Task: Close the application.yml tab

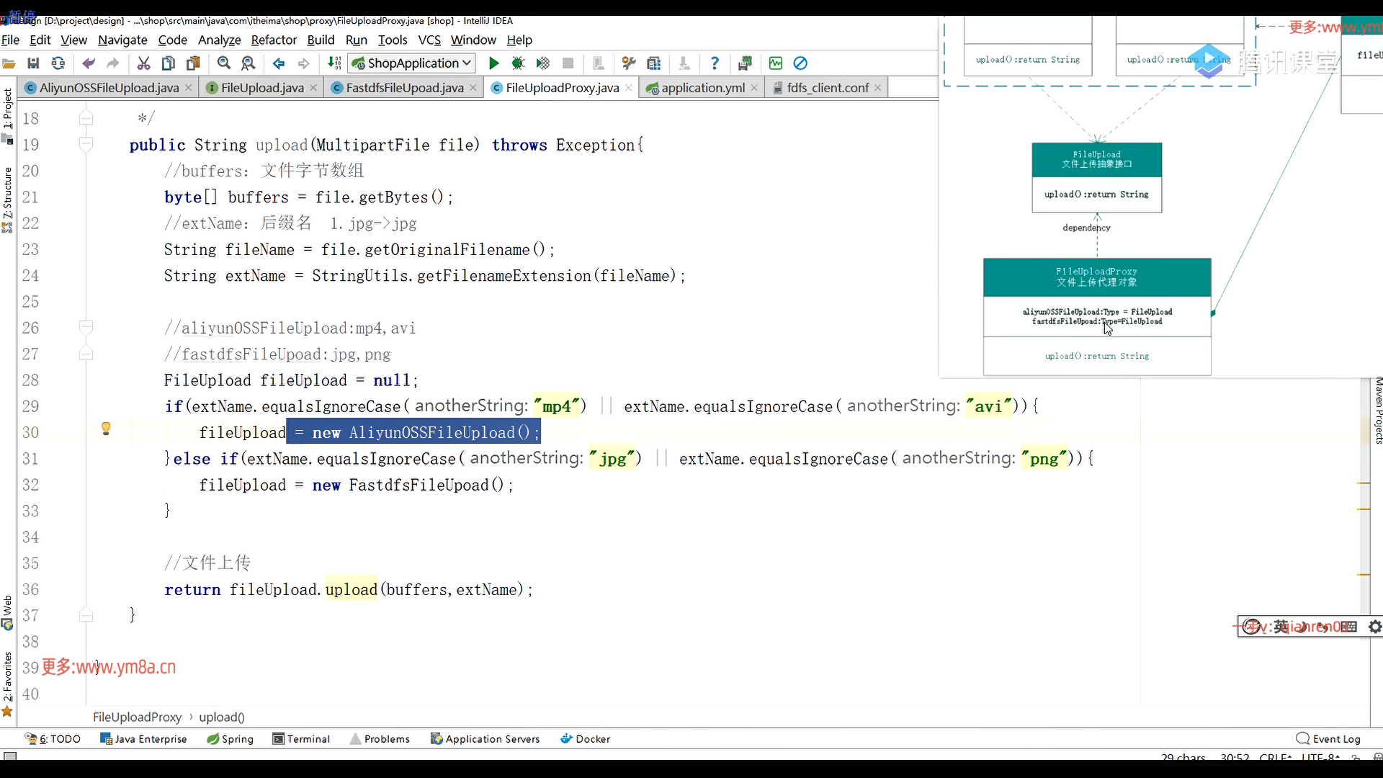Action: coord(754,88)
